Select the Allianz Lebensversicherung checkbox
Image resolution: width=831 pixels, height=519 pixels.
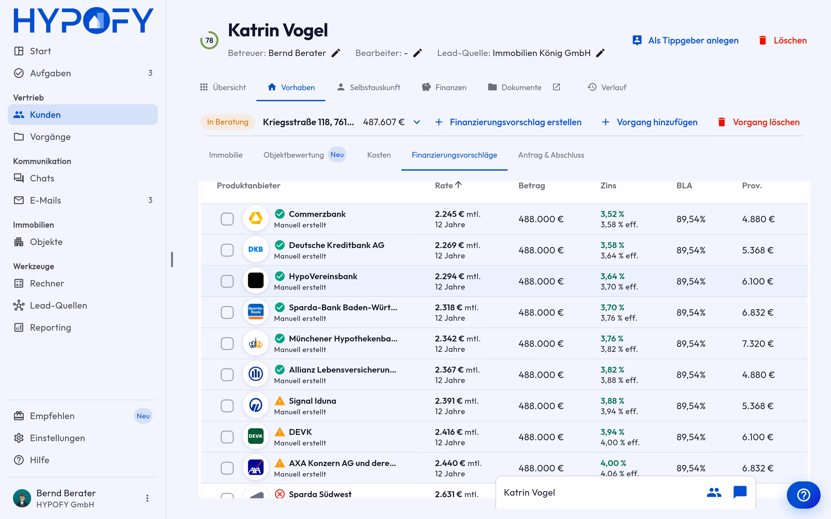[x=227, y=374]
